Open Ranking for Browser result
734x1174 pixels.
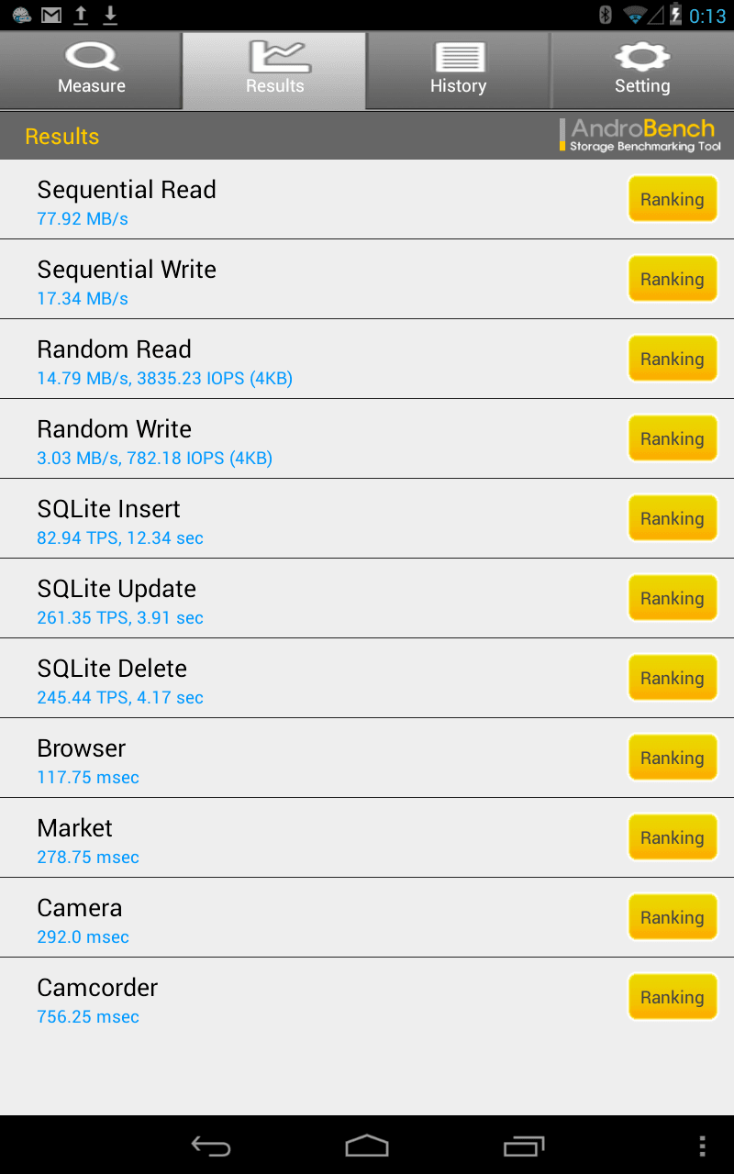672,759
